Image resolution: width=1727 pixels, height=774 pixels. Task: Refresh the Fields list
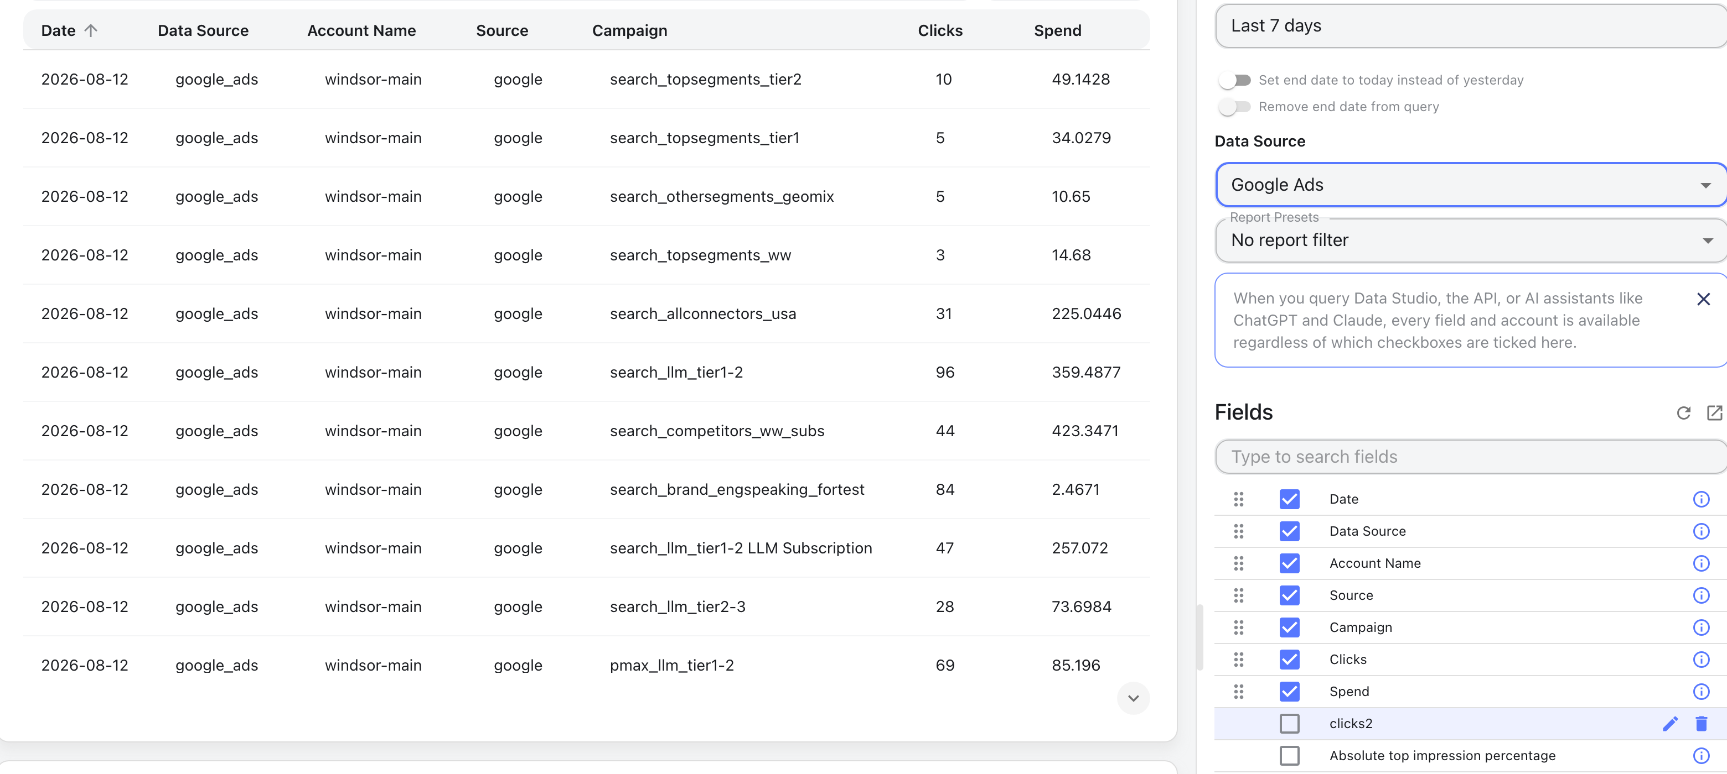pos(1683,412)
